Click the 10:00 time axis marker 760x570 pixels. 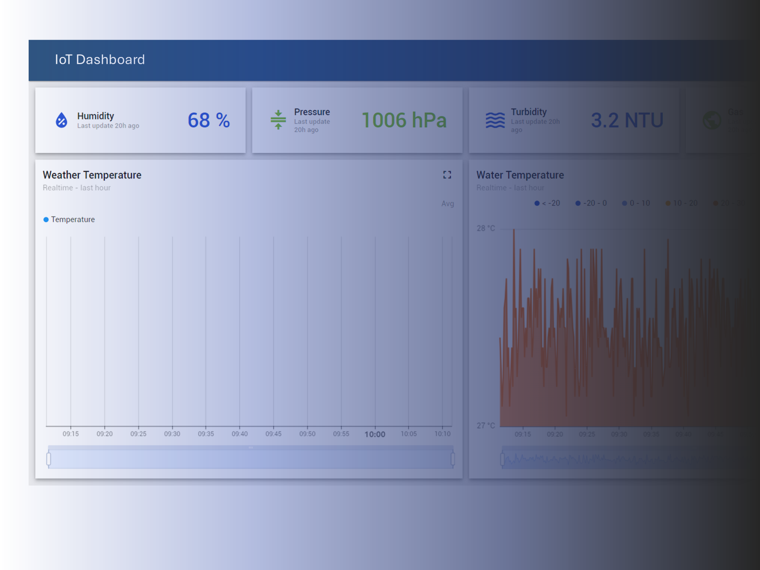[x=375, y=434]
